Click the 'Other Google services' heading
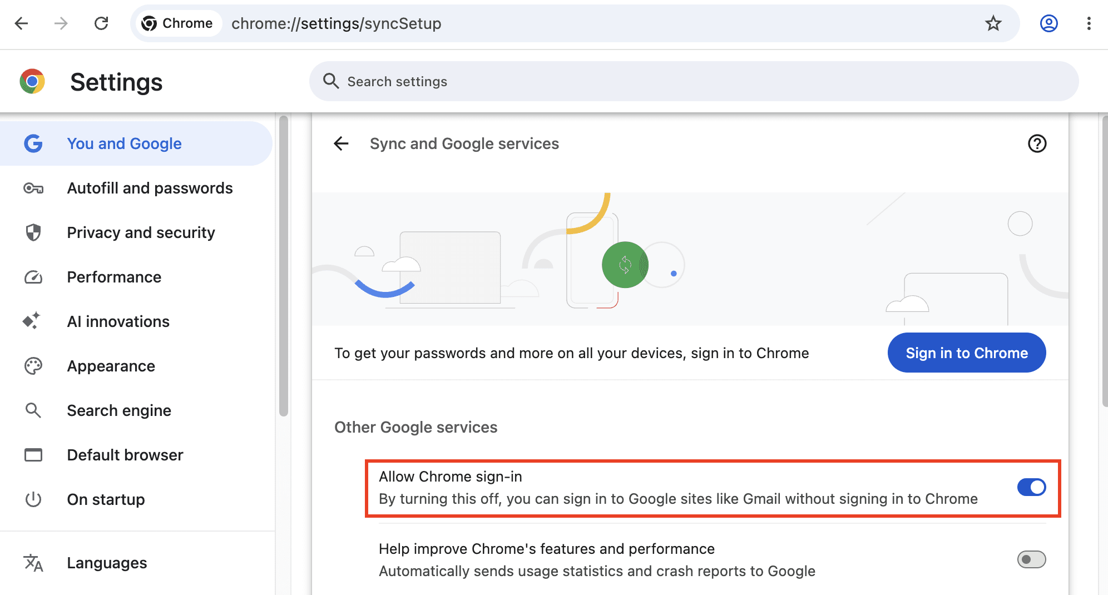 415,427
